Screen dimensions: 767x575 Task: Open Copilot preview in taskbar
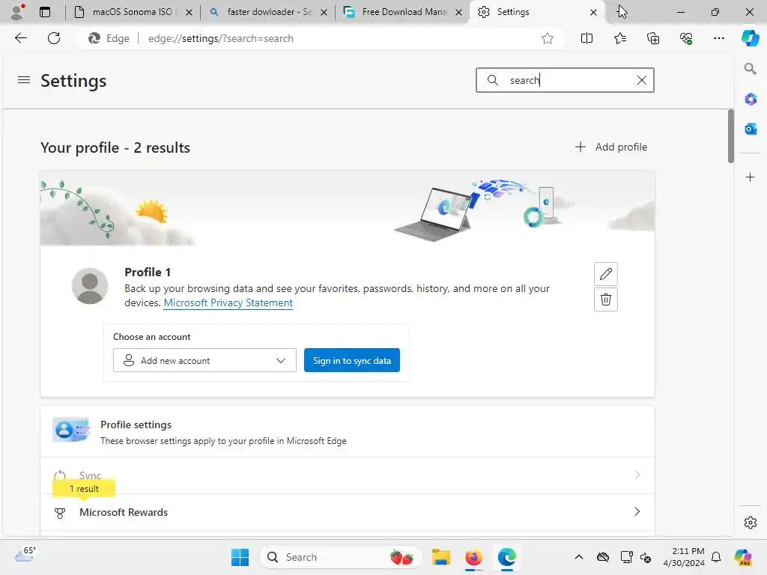tap(743, 557)
